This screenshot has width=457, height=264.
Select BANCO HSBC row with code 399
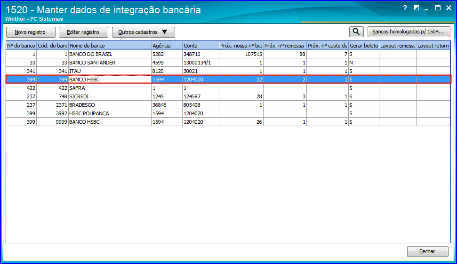[x=228, y=80]
